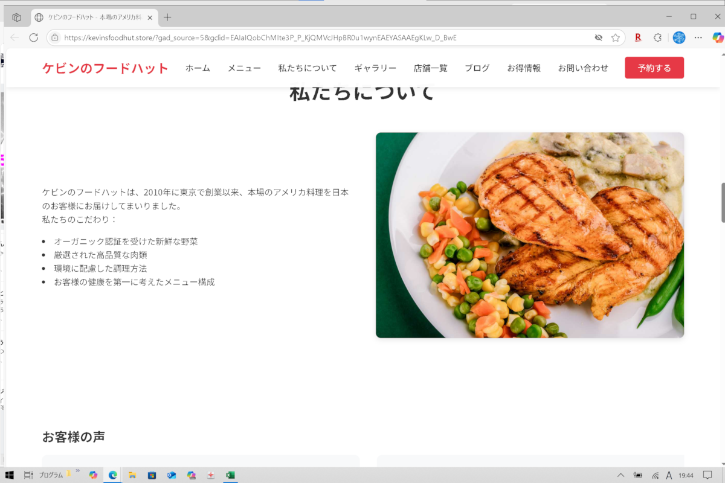Screen dimensions: 725x483
Task: Open Outlook from the taskbar
Action: [x=172, y=475]
